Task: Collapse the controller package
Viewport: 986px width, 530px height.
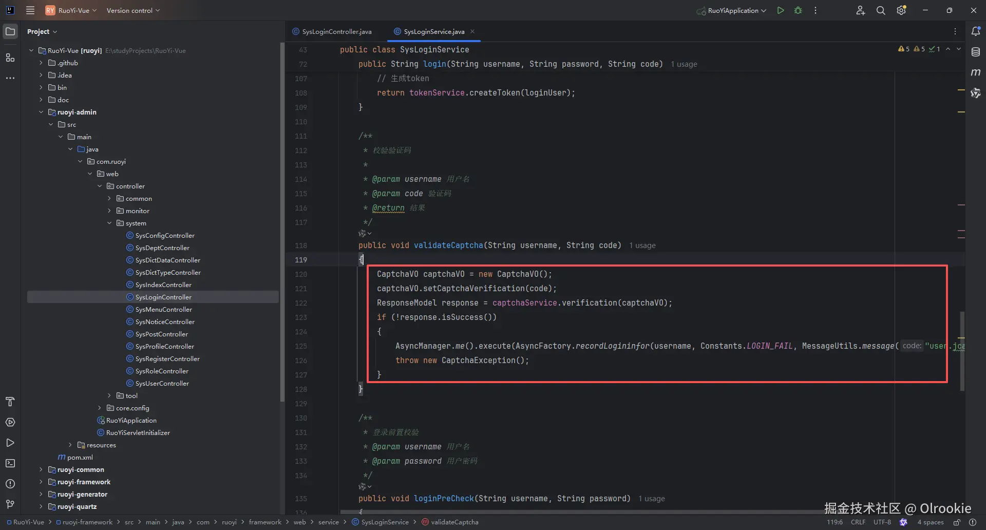Action: (100, 186)
